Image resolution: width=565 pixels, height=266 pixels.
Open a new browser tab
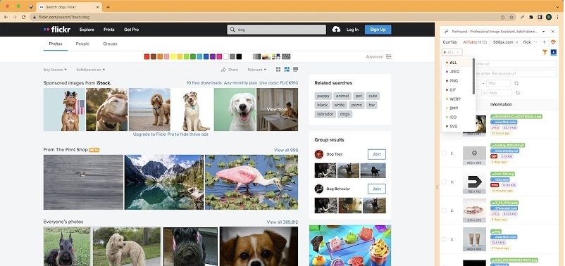click(108, 7)
